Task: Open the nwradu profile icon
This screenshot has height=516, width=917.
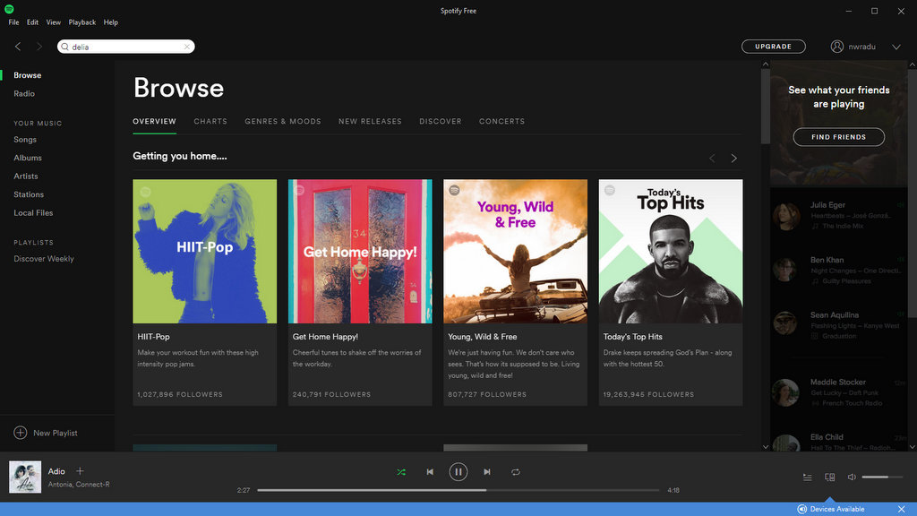Action: pos(837,47)
